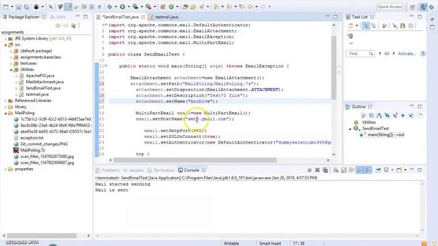Viewport: 438px width, 246px height.
Task: Click the New file toolbar icon
Action: [6, 7]
